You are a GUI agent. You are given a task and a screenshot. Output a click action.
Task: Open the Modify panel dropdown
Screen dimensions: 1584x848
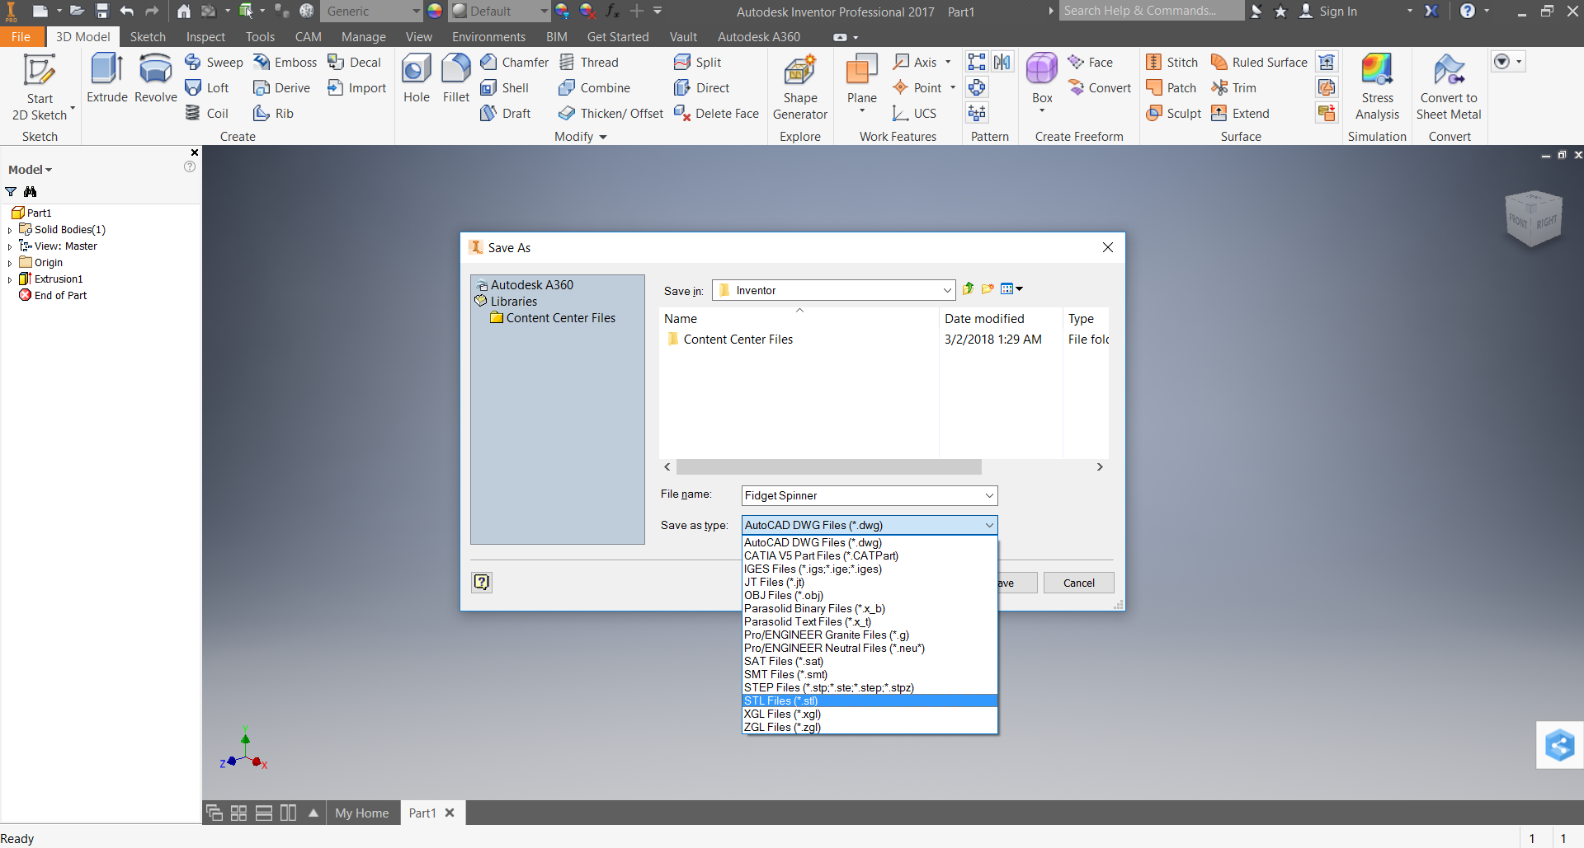tap(581, 137)
